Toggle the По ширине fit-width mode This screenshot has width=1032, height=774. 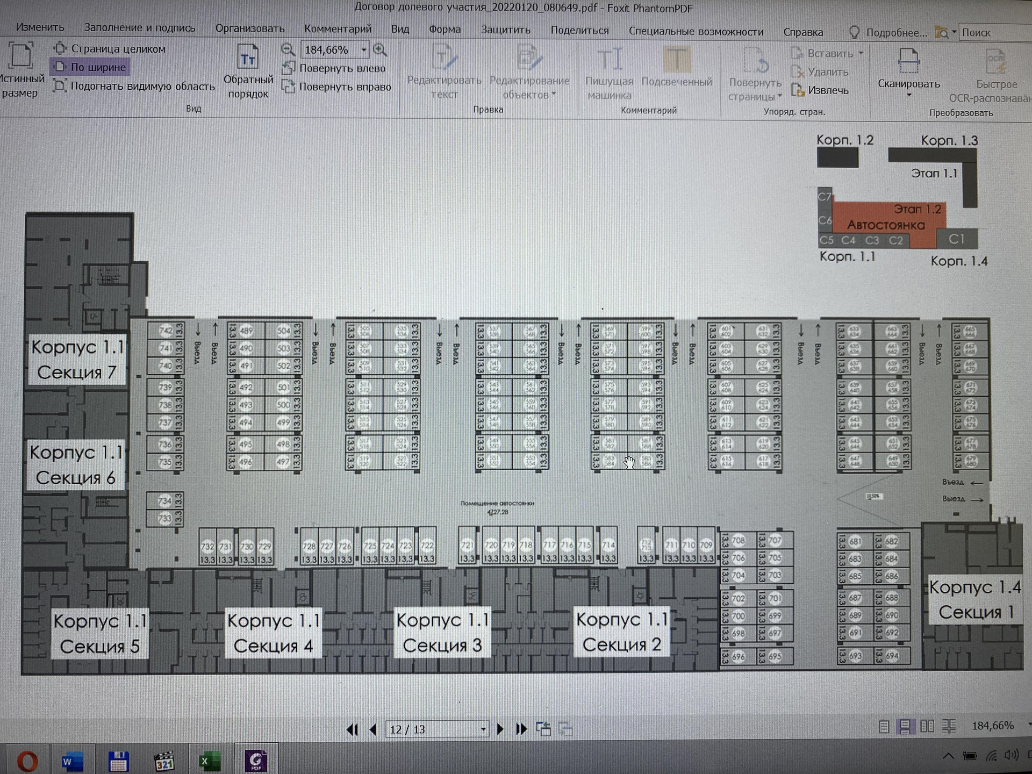pyautogui.click(x=90, y=67)
